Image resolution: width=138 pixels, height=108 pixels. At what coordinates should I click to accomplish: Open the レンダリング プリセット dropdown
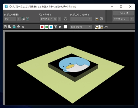click(81, 19)
